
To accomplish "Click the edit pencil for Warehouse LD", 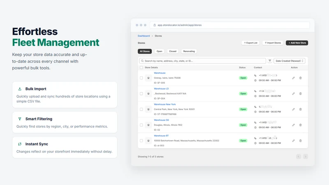I will click(293, 94).
